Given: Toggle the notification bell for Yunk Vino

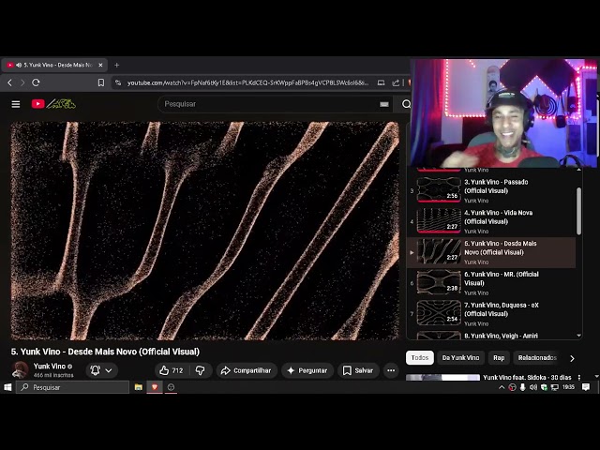Looking at the screenshot, I should pos(96,370).
